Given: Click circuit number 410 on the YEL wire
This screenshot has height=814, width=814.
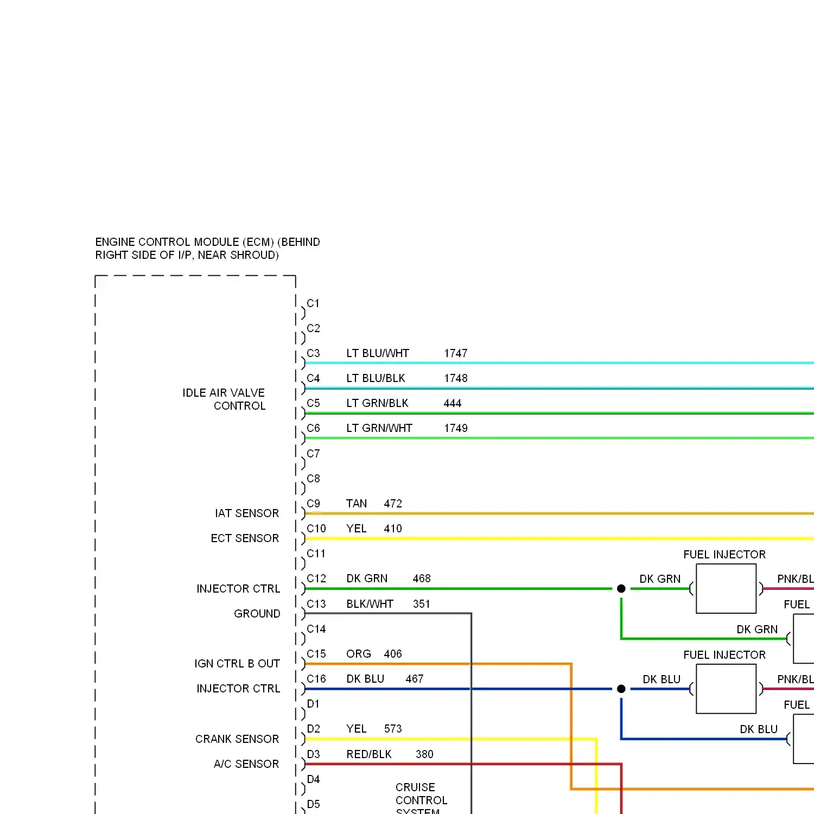Looking at the screenshot, I should pos(393,529).
